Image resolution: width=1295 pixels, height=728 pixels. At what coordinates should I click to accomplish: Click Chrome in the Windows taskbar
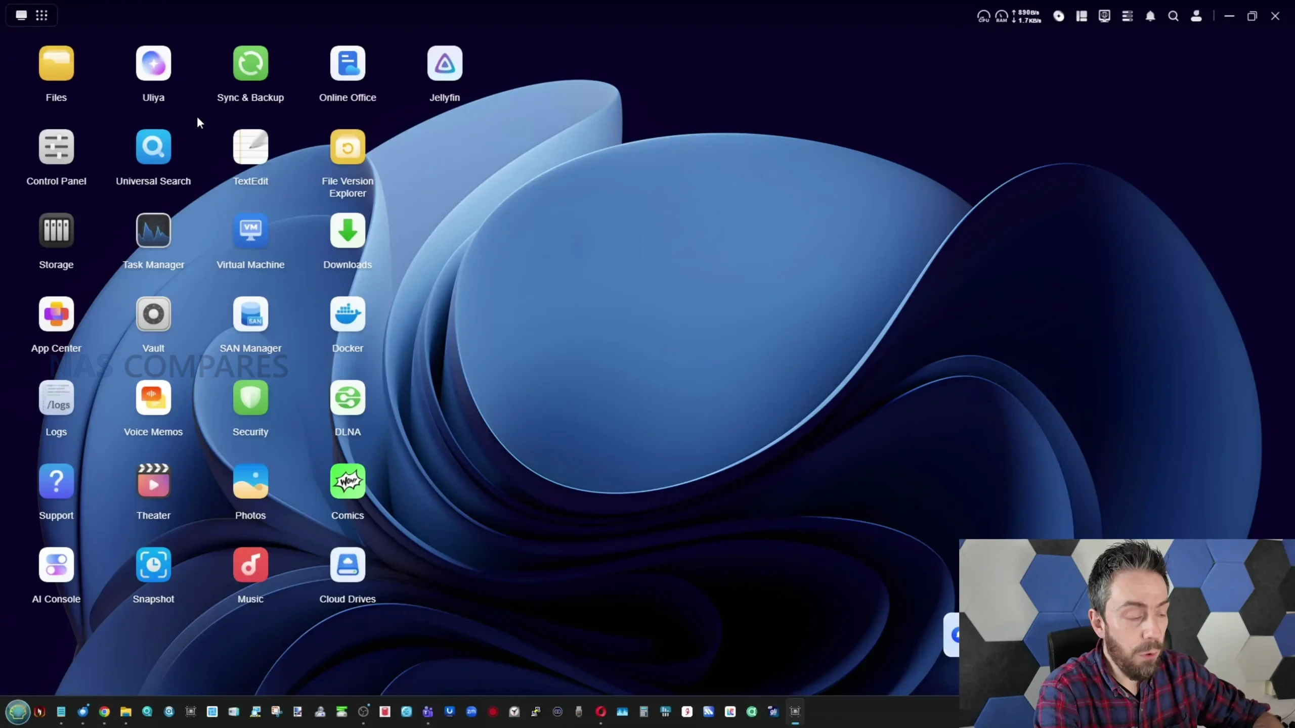(104, 712)
